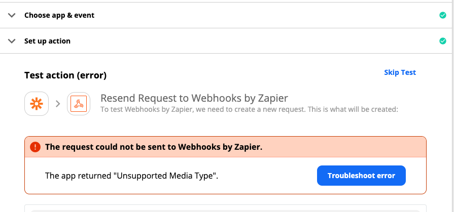Click the arrow between the two app icons
The width and height of the screenshot is (454, 212).
pos(58,104)
